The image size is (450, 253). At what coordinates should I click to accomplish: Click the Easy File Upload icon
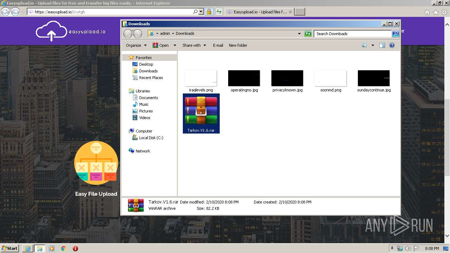pyautogui.click(x=96, y=163)
